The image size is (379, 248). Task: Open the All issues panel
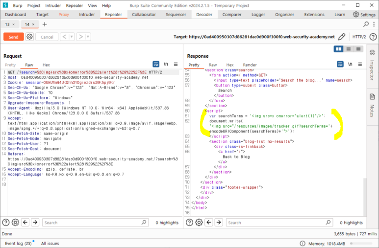(50, 244)
